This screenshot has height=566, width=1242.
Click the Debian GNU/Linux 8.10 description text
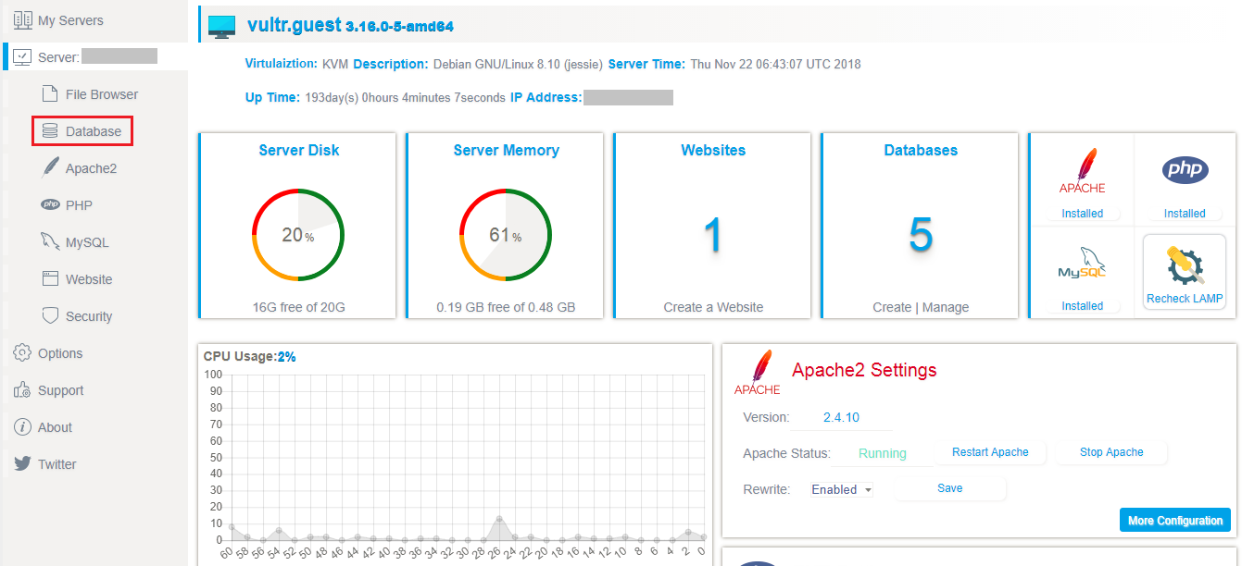519,65
